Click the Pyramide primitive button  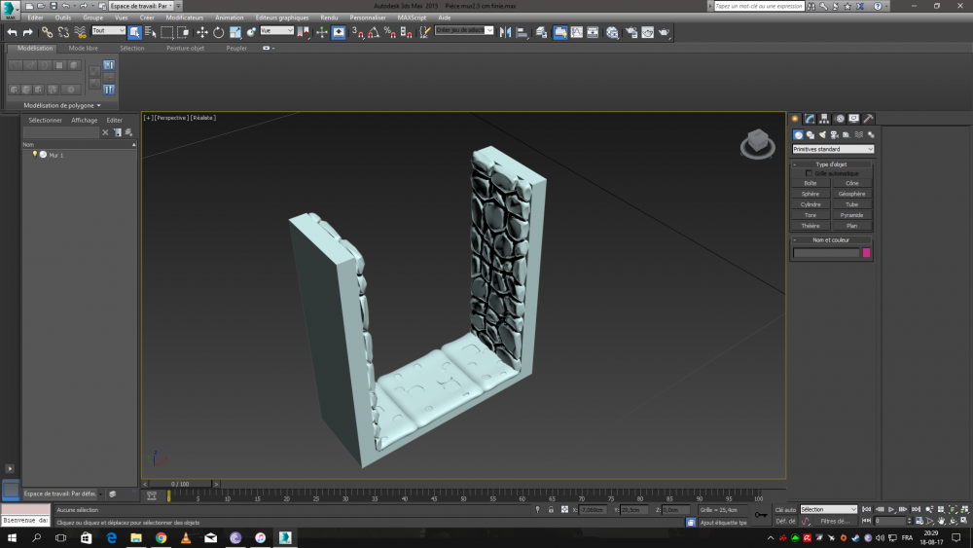tap(851, 215)
